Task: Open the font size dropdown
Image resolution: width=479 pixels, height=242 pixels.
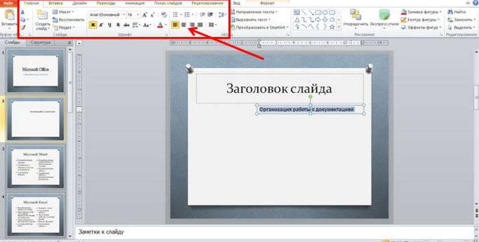Action: [x=137, y=14]
